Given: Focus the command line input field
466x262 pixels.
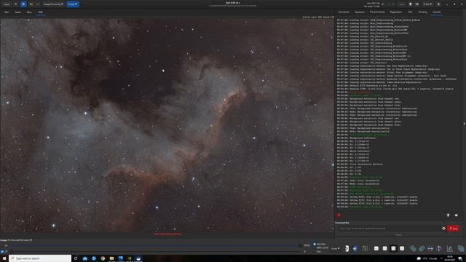Looking at the screenshot, I should 388,229.
